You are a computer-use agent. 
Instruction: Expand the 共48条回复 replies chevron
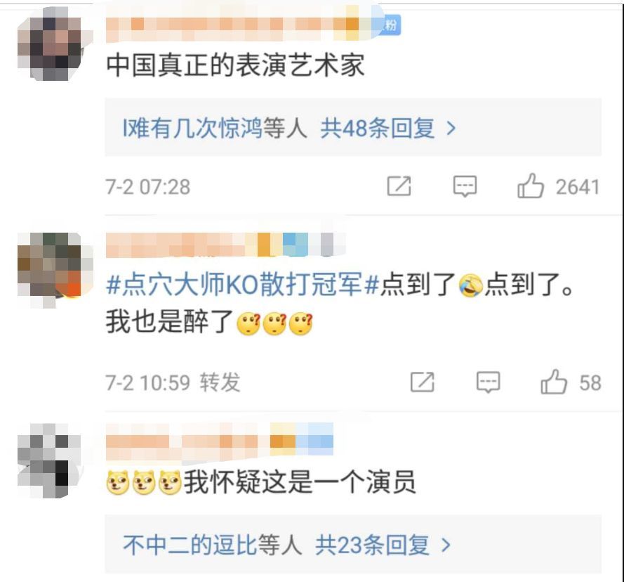pyautogui.click(x=451, y=128)
